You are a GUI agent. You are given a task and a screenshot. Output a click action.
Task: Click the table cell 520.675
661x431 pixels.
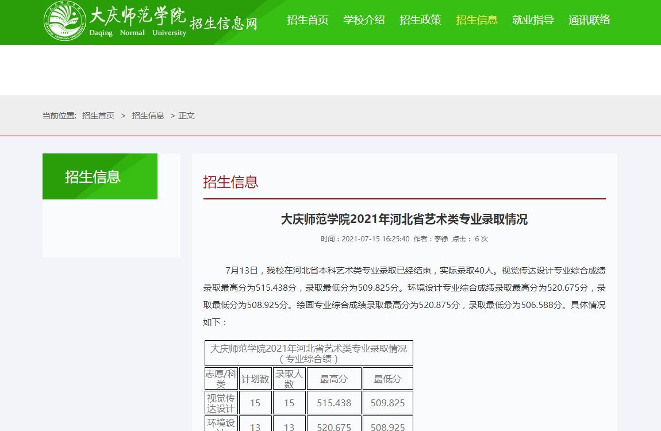point(334,425)
